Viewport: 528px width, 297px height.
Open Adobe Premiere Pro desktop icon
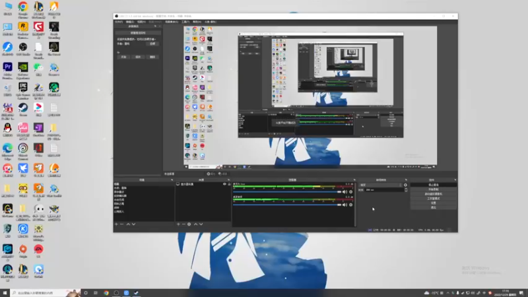(x=7, y=70)
